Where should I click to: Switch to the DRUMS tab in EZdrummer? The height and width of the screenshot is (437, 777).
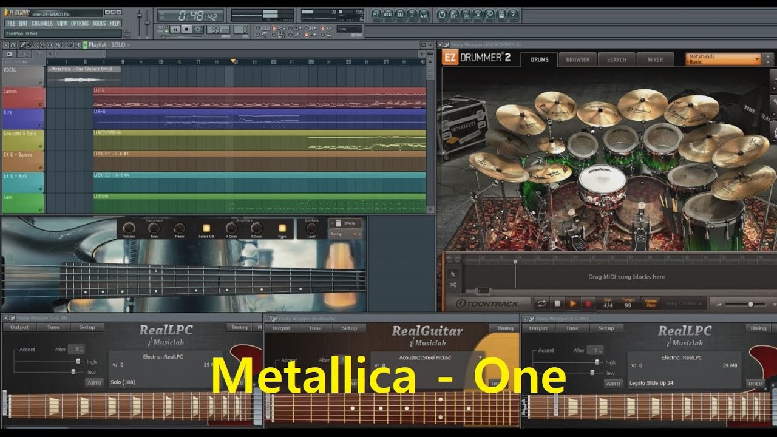pos(539,59)
